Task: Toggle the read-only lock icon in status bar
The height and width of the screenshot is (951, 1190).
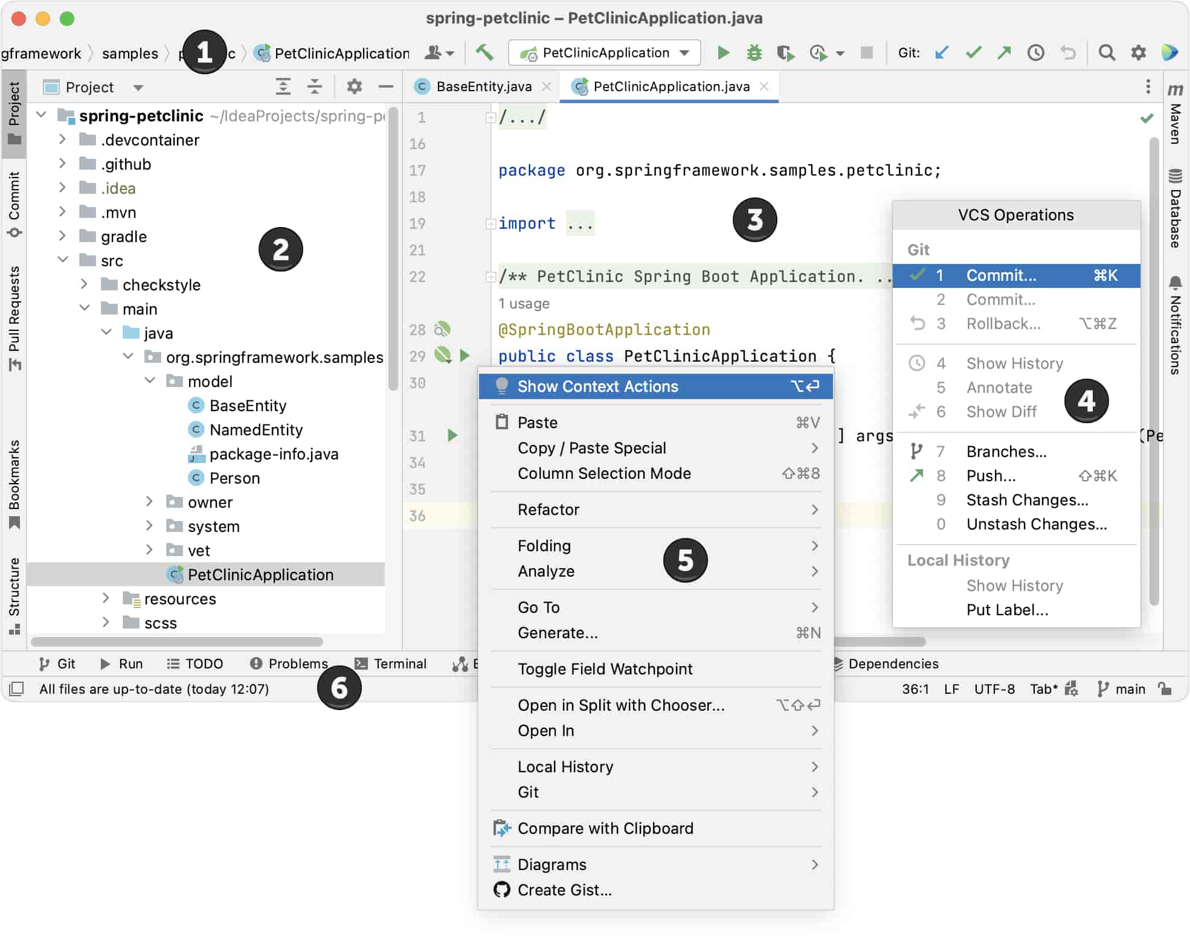Action: (1165, 689)
